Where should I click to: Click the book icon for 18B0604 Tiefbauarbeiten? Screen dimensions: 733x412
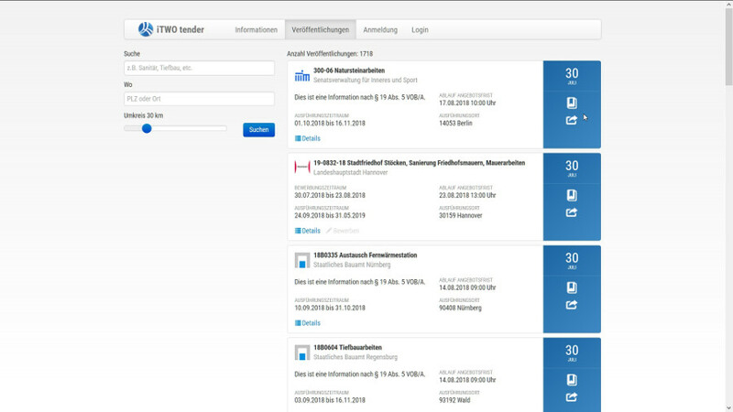572,379
